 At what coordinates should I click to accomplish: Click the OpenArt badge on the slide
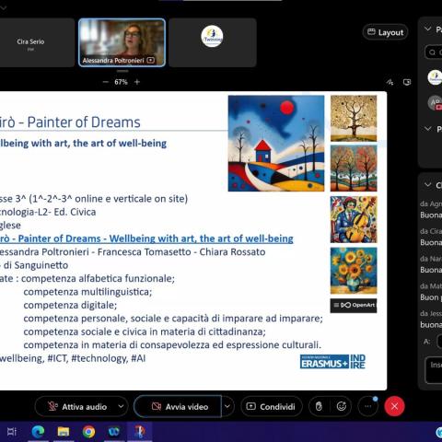point(354,305)
